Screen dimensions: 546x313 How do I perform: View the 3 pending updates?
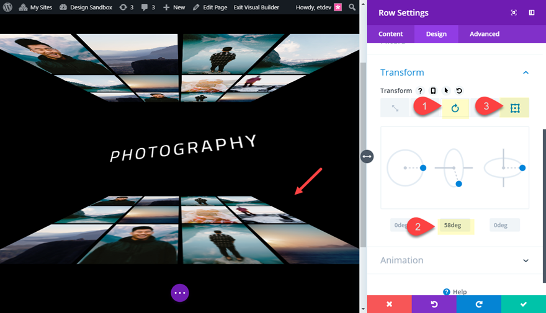tap(127, 7)
